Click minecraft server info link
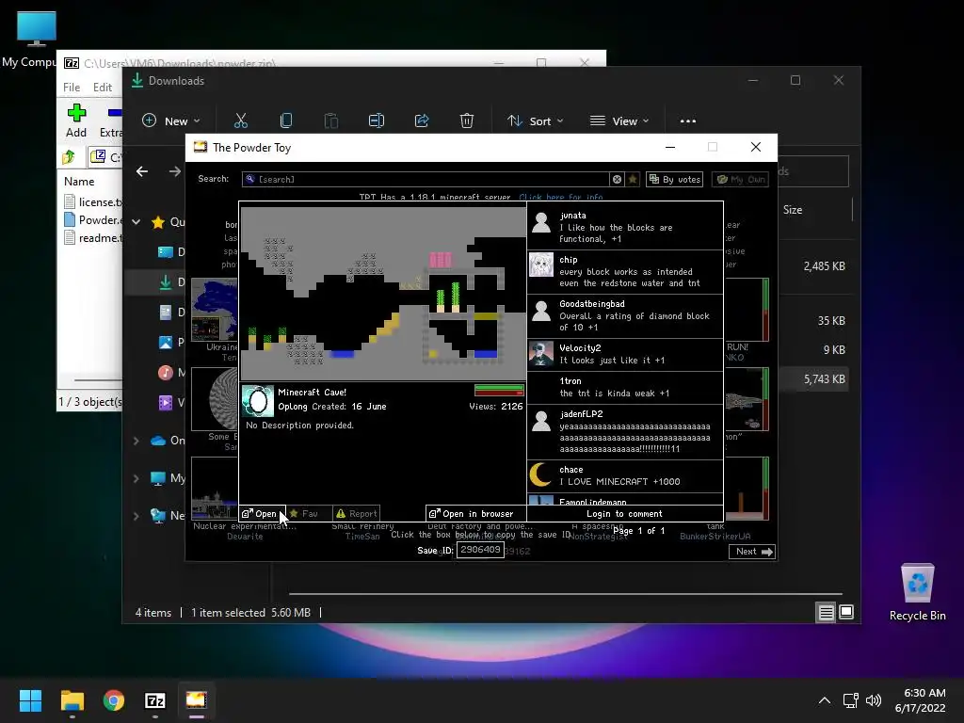The image size is (964, 723). click(x=561, y=197)
